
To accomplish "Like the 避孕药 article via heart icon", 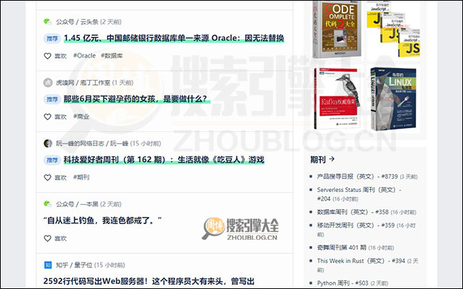I will coord(48,116).
